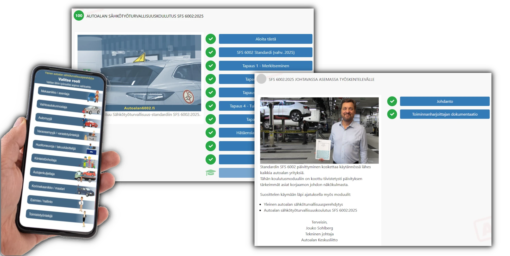
Task: Click the circular avatar beside the SFS 6002:2025 course title
Action: (261, 80)
